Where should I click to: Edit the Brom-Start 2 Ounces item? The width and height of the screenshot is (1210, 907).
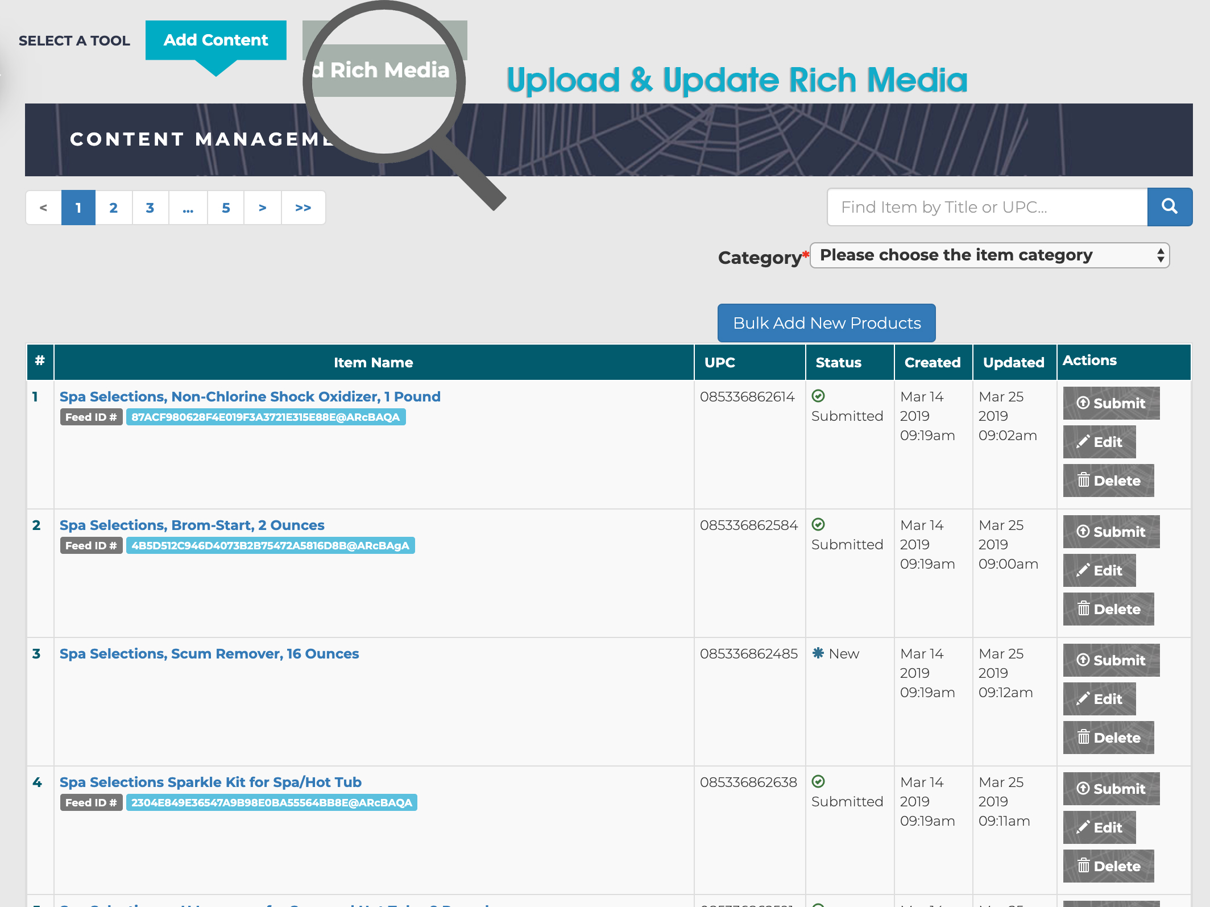tap(1099, 570)
